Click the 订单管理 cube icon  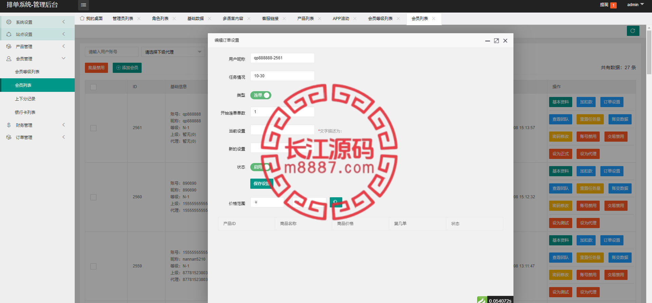[9, 137]
